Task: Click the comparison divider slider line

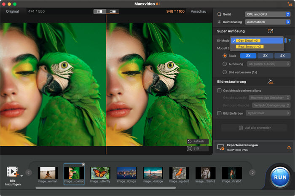Action: [x=106, y=85]
